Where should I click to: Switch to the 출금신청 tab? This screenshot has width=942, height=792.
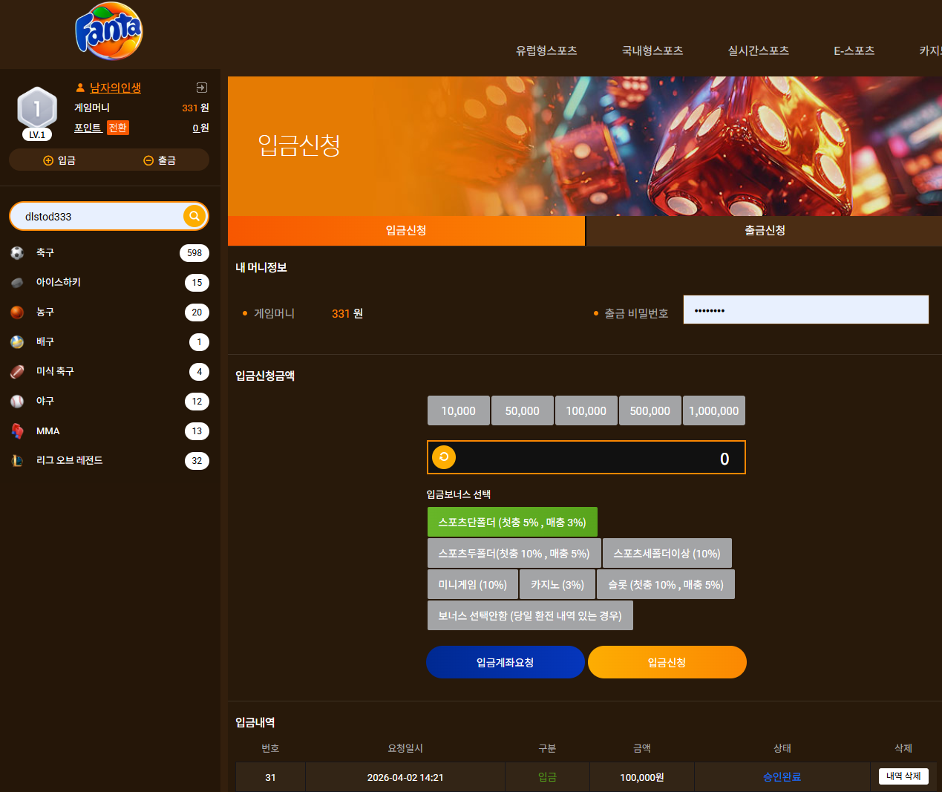tap(765, 231)
